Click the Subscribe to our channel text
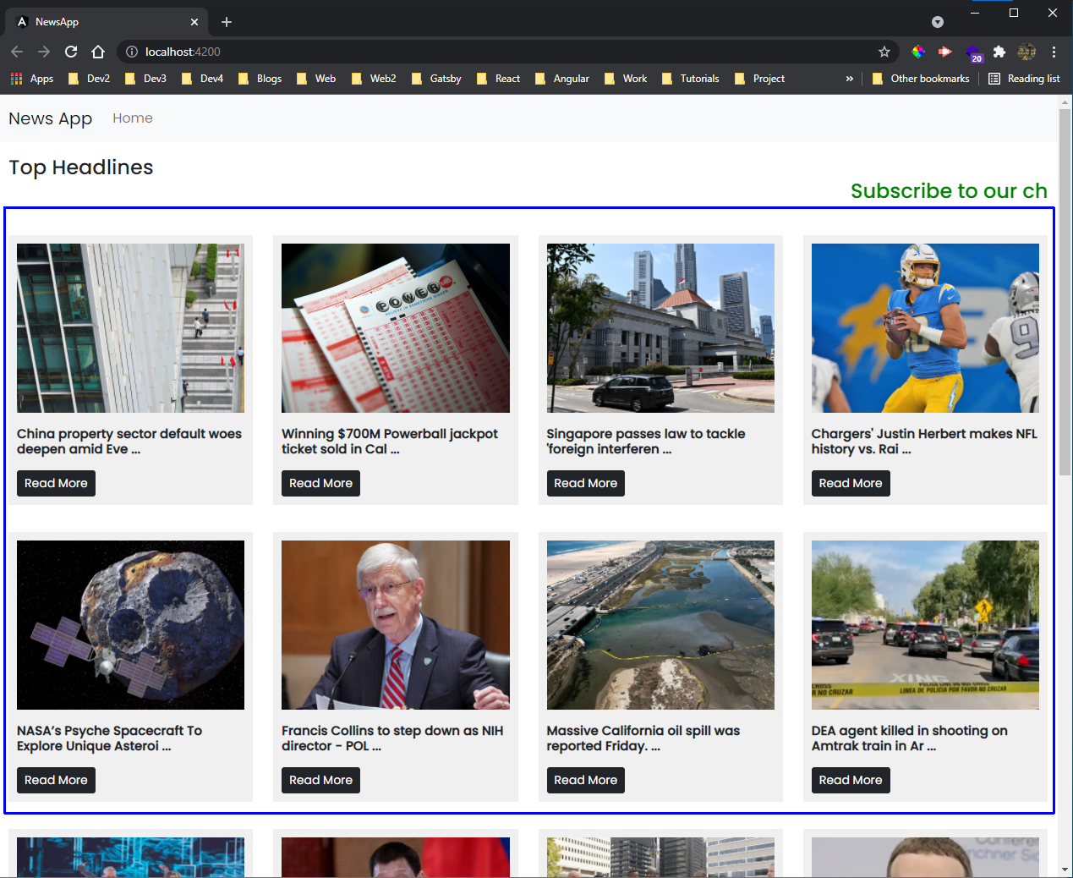The image size is (1073, 878). [949, 191]
